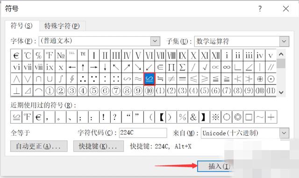Choose the contour integral ∮ symbol
This screenshot has height=178, width=299.
point(71,79)
